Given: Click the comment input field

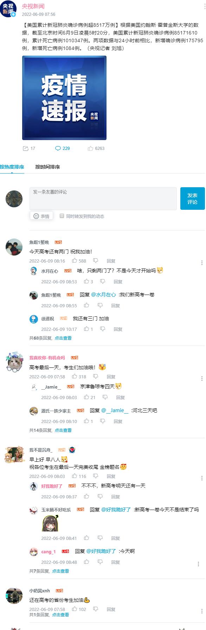Looking at the screenshot, I should (103, 199).
